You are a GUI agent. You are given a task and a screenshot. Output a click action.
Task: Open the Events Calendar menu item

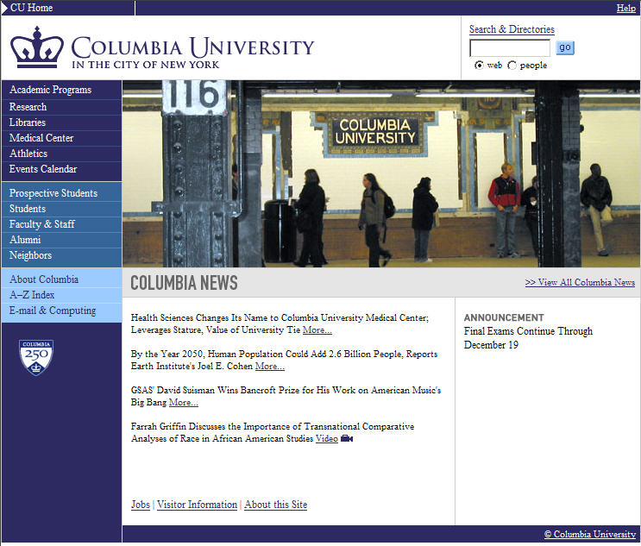(x=43, y=169)
